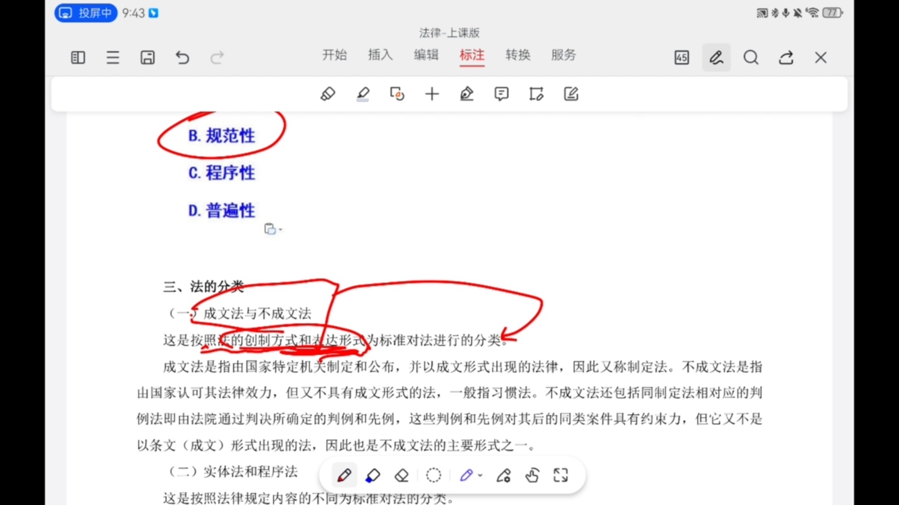Open the hamburger menu options
This screenshot has height=505, width=899.
[x=113, y=57]
